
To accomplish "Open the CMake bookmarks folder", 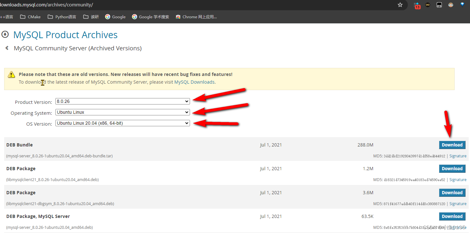I will tap(30, 17).
